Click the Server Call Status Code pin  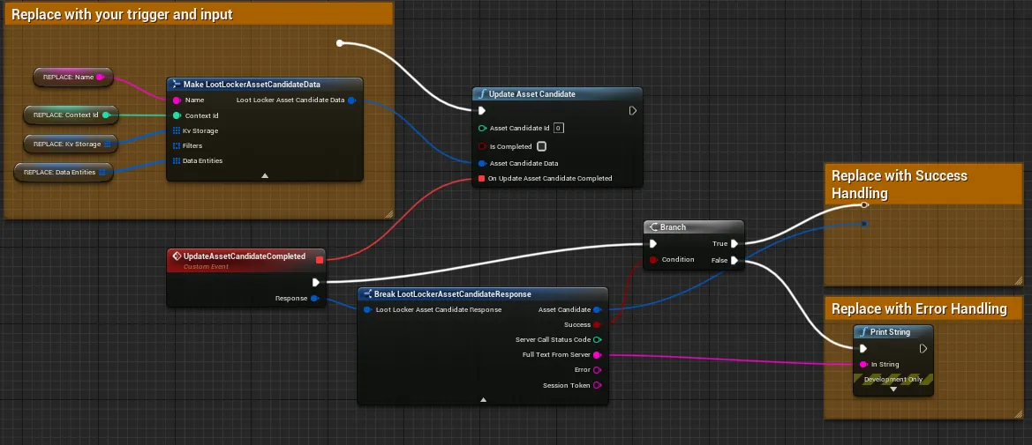tap(597, 340)
